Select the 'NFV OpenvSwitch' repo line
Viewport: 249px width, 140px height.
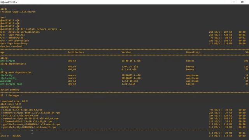[14, 40]
